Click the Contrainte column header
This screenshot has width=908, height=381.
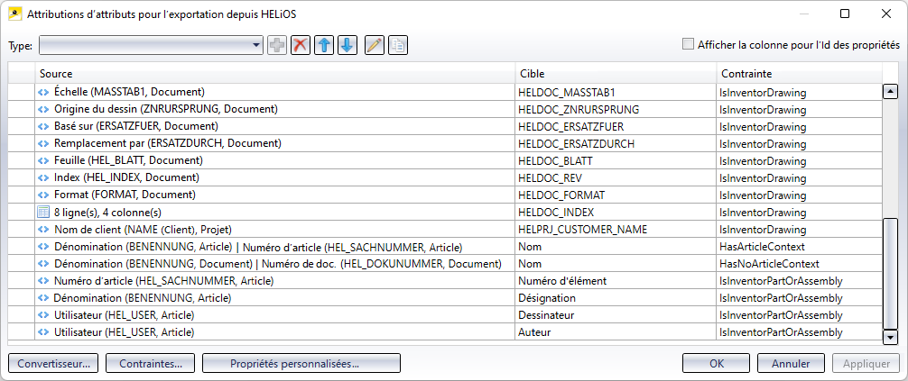click(799, 74)
